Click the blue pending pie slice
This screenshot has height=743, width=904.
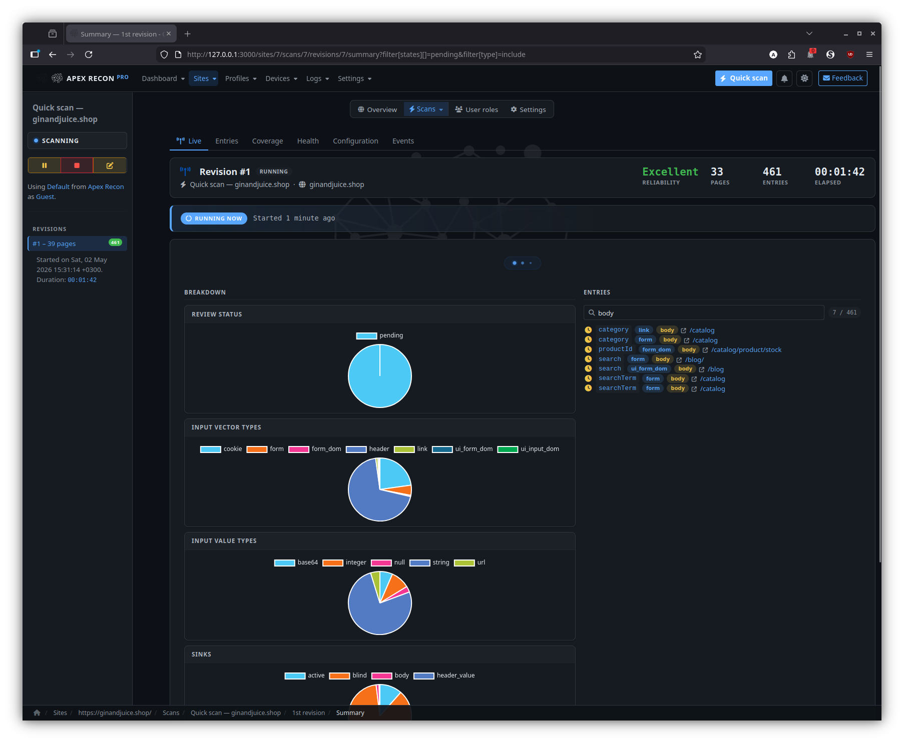click(380, 376)
